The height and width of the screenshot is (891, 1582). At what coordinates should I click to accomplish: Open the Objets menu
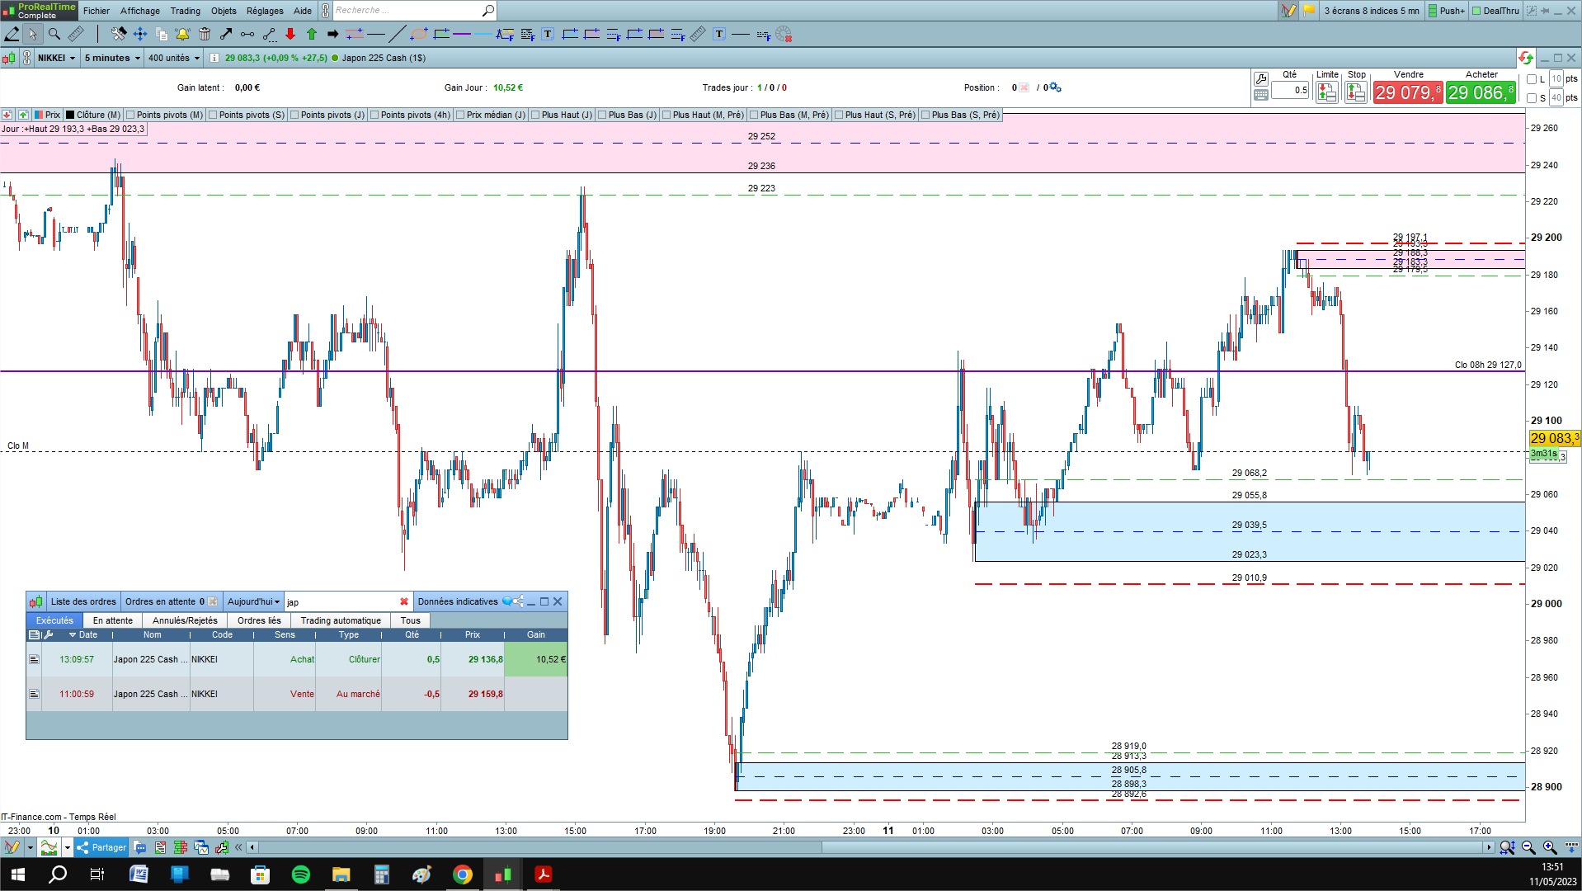coord(224,11)
